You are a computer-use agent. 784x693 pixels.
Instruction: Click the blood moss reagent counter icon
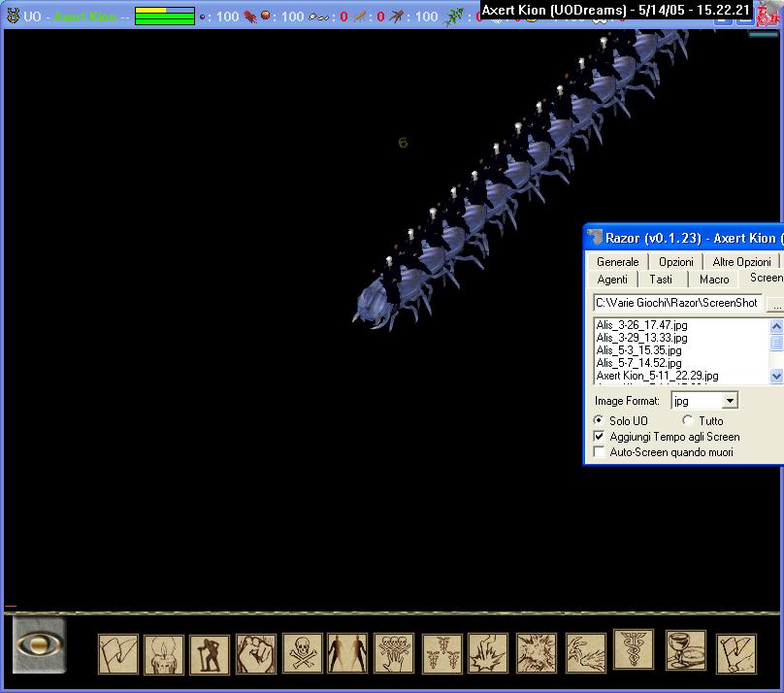tap(250, 16)
